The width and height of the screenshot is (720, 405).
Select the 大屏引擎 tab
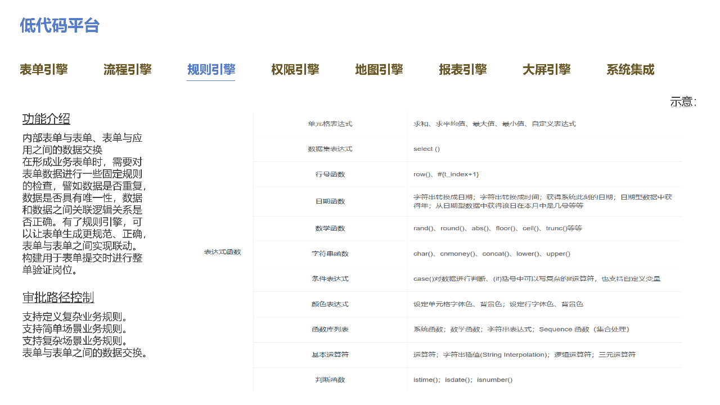click(546, 70)
